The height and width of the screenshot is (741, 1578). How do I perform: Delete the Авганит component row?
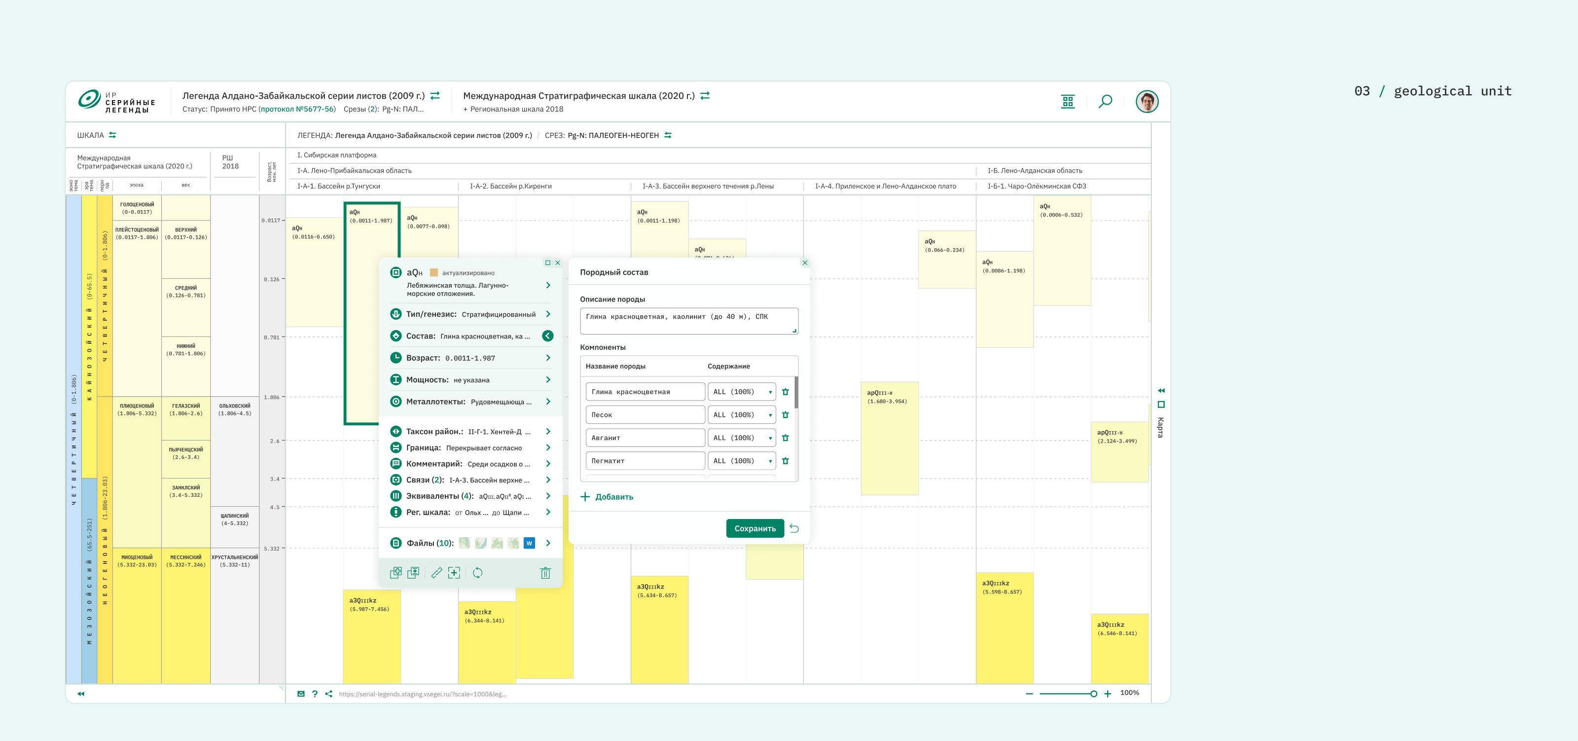(786, 438)
